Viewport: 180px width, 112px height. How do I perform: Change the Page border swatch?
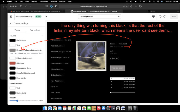[x=13, y=78]
